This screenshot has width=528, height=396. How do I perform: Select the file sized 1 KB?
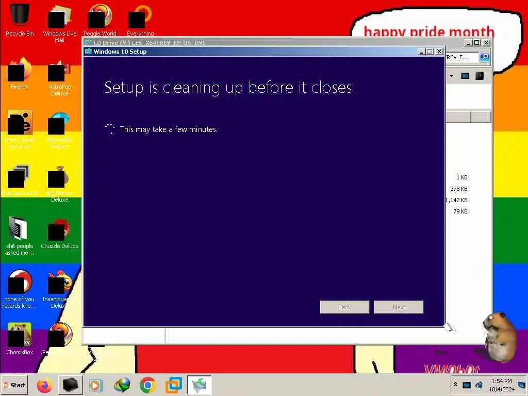point(461,177)
